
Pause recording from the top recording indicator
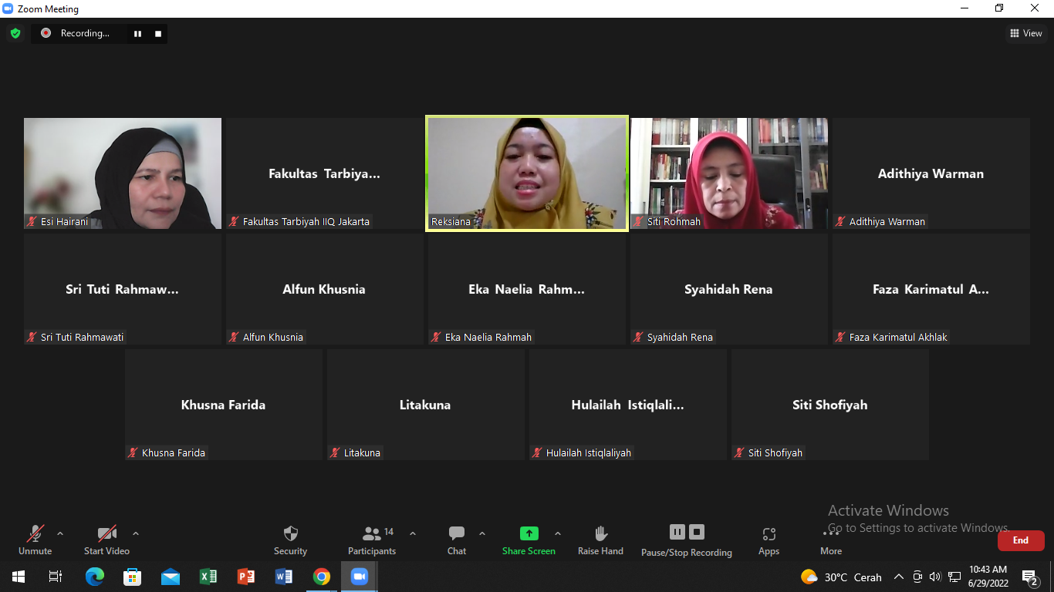138,33
